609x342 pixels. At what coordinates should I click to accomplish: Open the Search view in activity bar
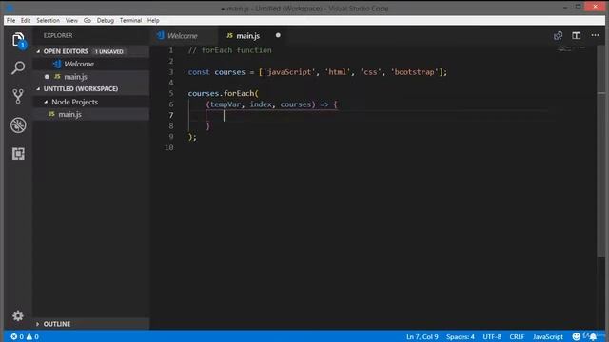18,67
